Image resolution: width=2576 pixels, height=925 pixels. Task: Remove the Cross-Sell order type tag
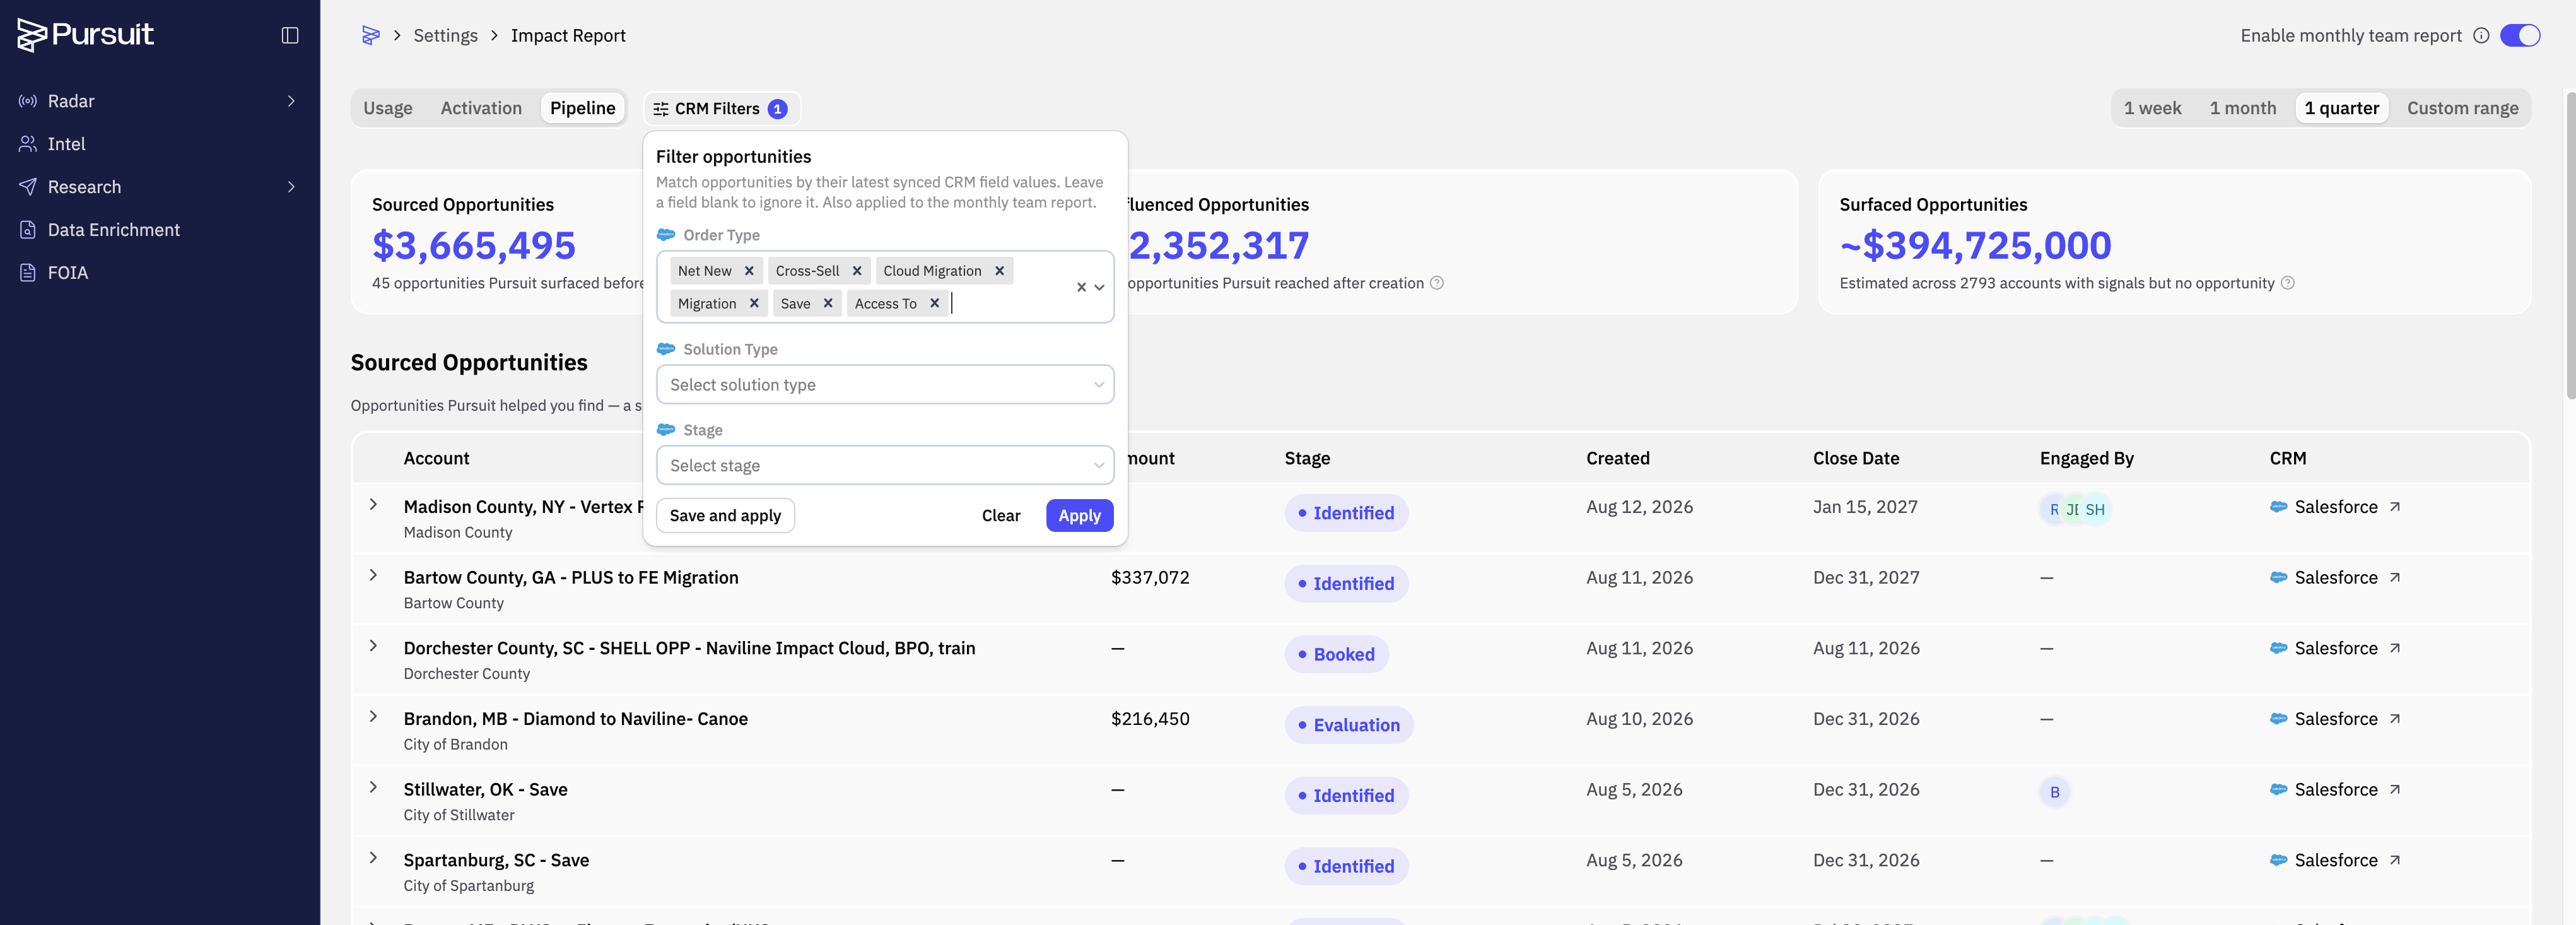[x=857, y=271]
